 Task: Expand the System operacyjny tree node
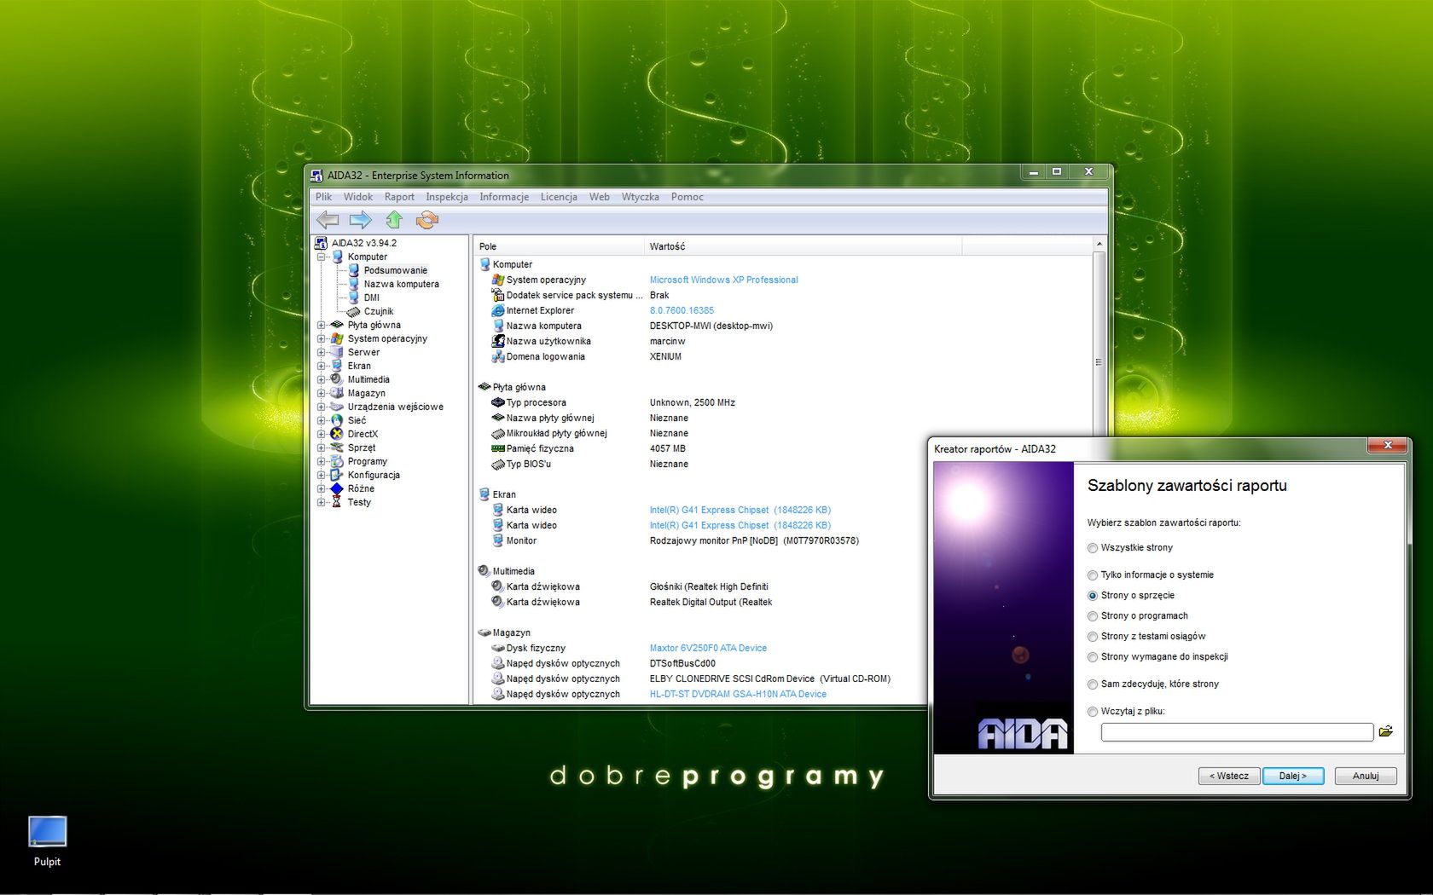click(x=322, y=338)
